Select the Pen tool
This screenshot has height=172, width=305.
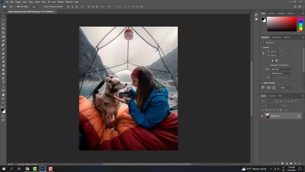coord(3,78)
